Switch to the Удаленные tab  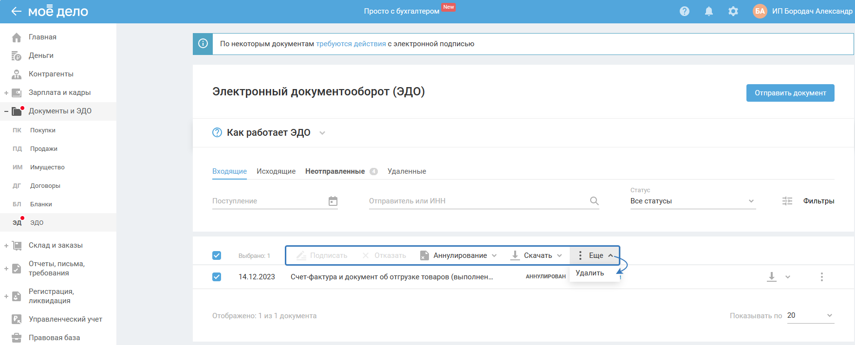(x=407, y=171)
